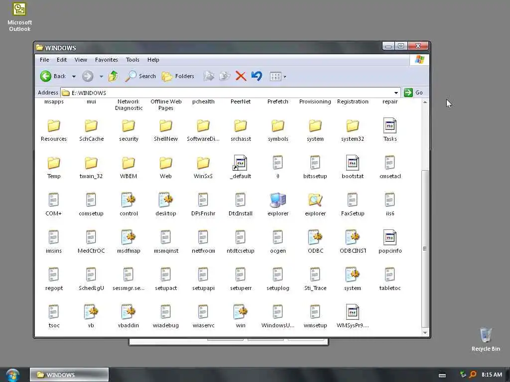Open the File menu
Screen dimensions: 510x382
pyautogui.click(x=44, y=60)
